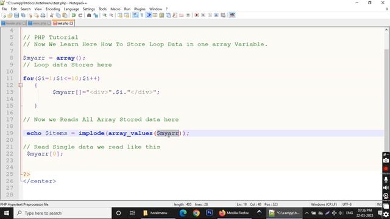Click 'PHP Hypertext Preprocessor file' in the status bar
This screenshot has height=219, width=390.
click(x=24, y=204)
